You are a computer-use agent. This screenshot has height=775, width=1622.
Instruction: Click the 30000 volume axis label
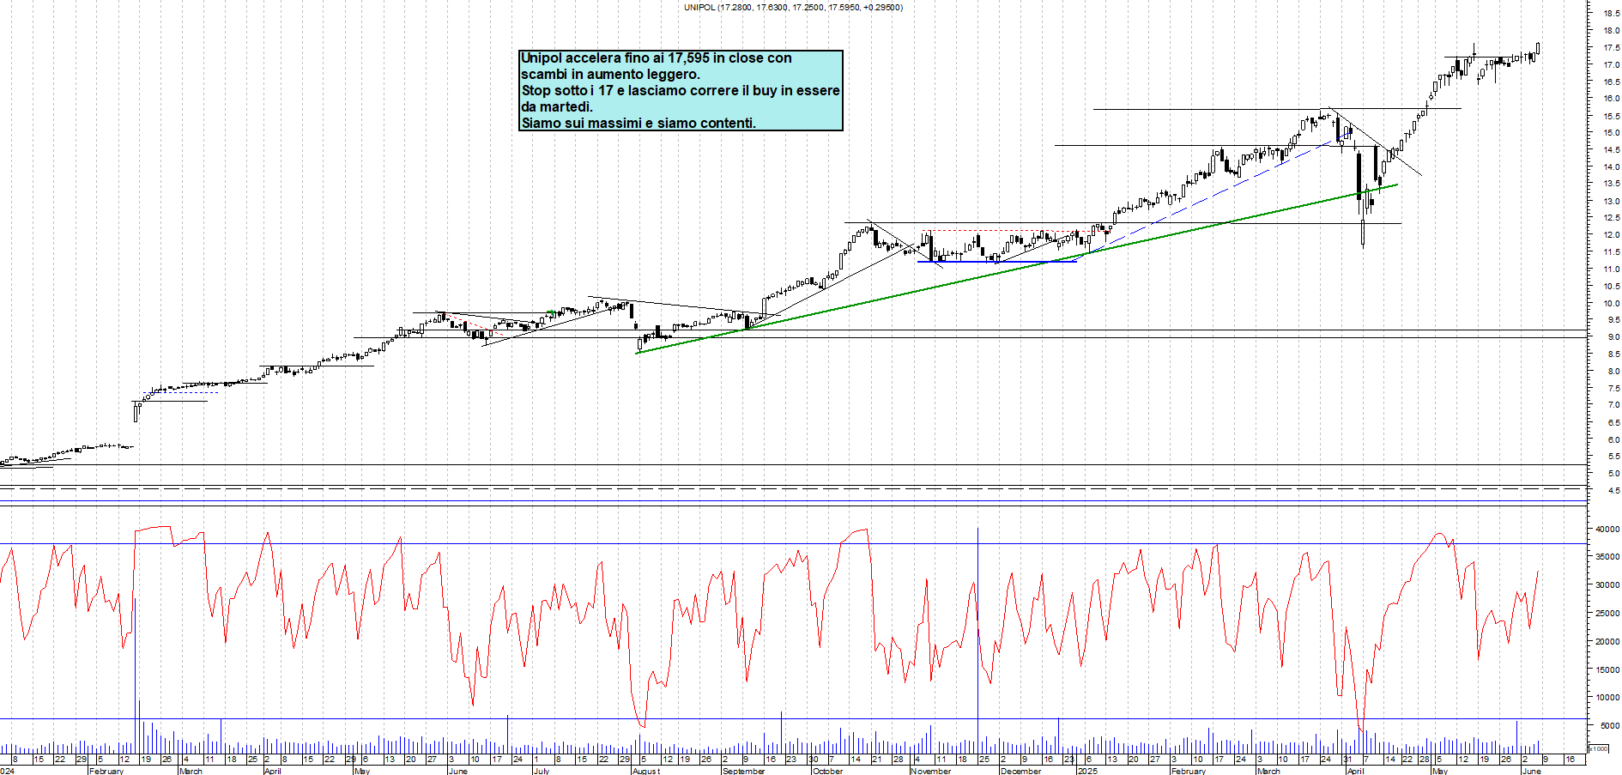[x=1607, y=585]
